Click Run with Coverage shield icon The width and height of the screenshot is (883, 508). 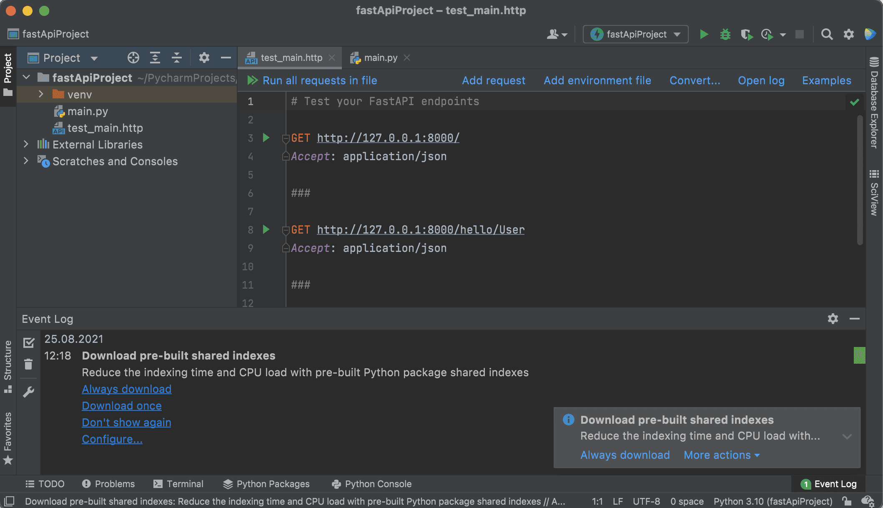coord(746,34)
